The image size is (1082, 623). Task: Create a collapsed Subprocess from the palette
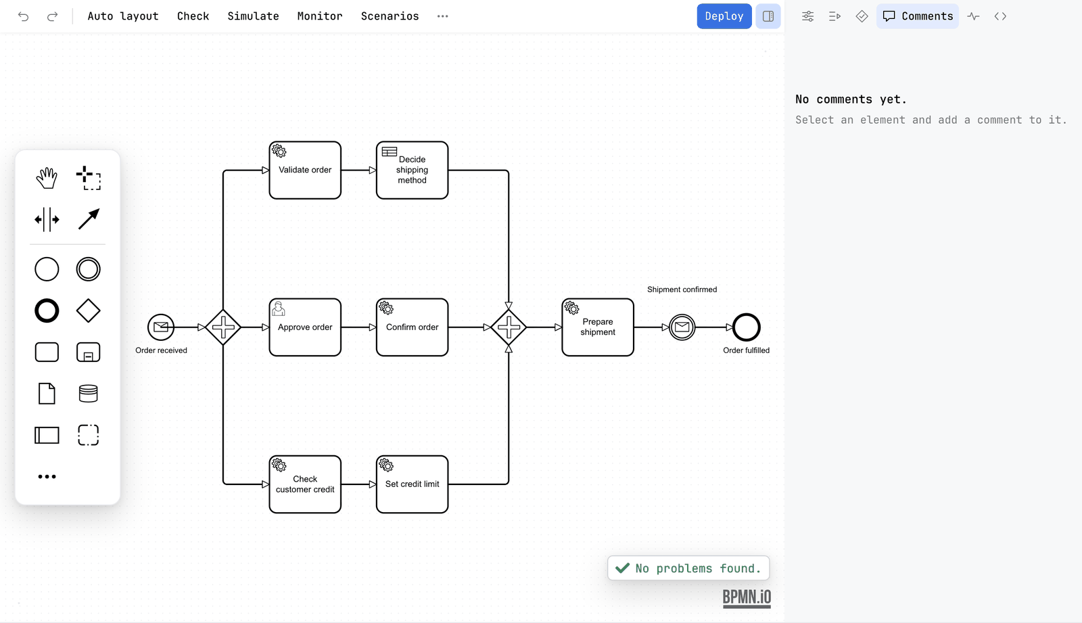89,352
